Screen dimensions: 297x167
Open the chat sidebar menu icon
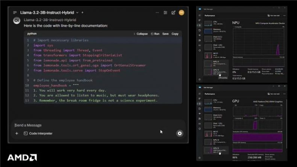tap(15, 12)
